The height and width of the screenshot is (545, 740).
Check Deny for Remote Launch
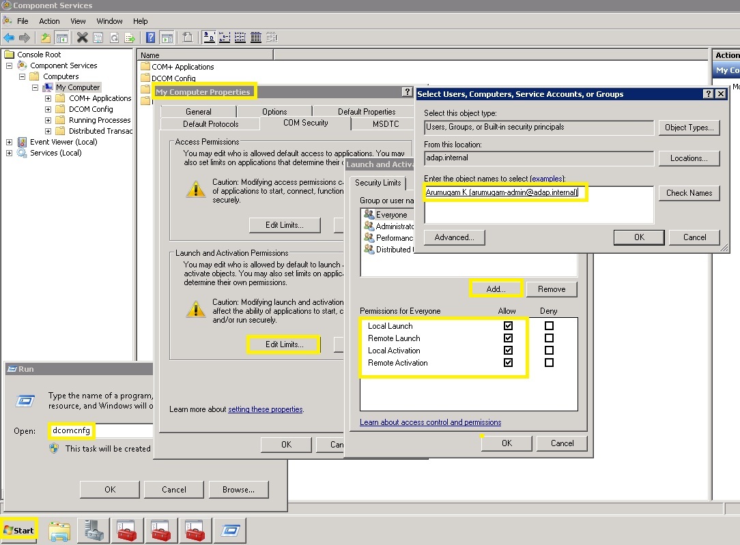click(x=549, y=338)
